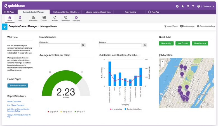The height and width of the screenshot is (126, 218).
Task: Click the New Activity button
Action: click(166, 43)
